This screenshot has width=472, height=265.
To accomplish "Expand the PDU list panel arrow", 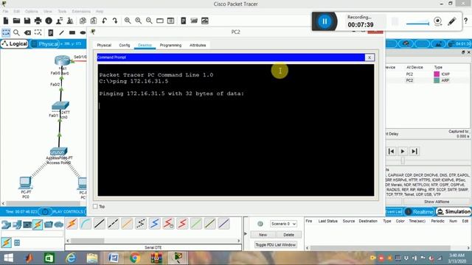I will tap(246, 234).
